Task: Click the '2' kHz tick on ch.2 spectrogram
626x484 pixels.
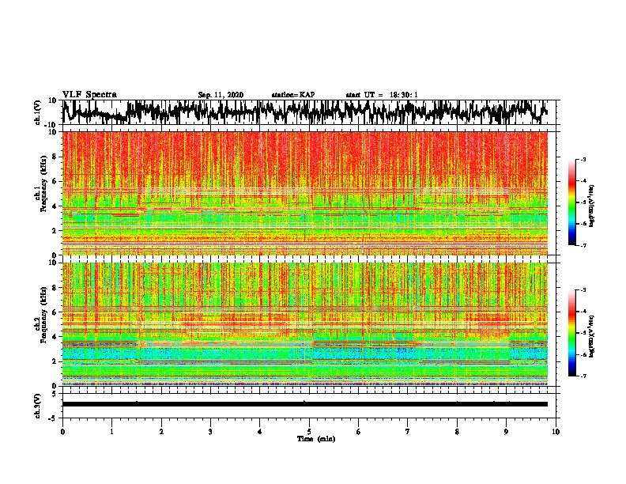Action: [55, 361]
